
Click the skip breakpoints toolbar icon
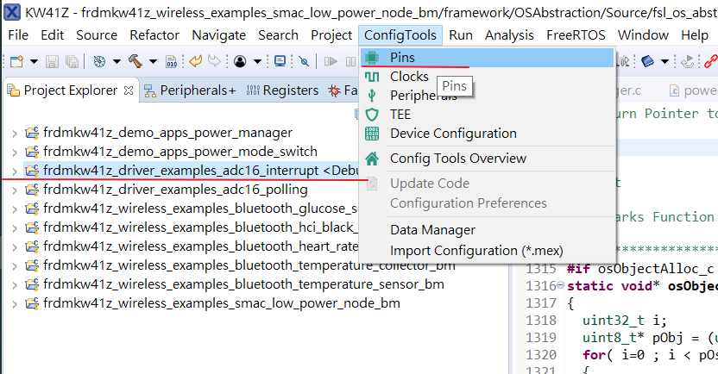(304, 61)
